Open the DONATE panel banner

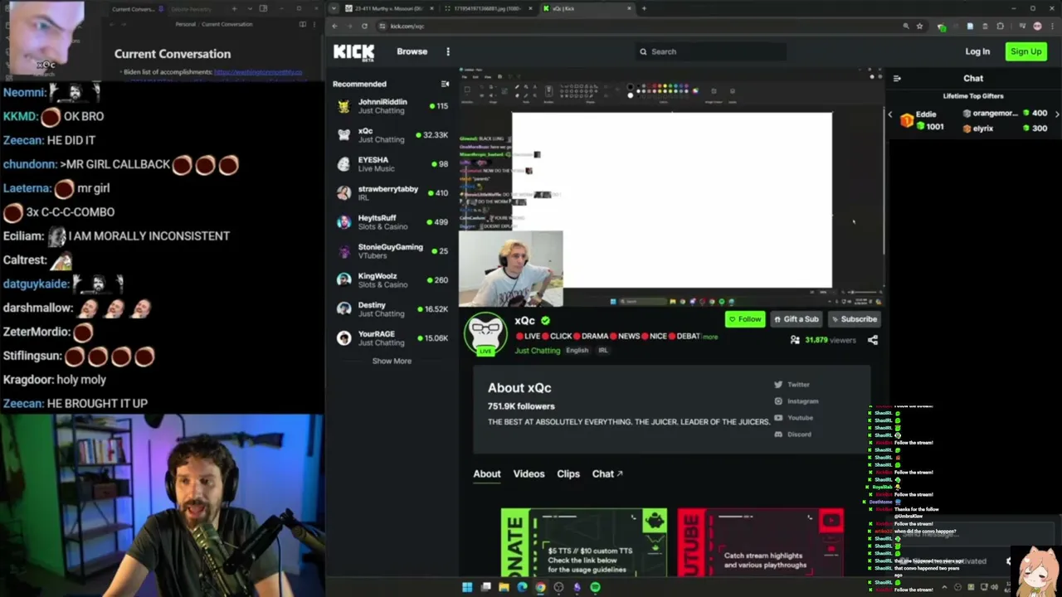point(584,542)
